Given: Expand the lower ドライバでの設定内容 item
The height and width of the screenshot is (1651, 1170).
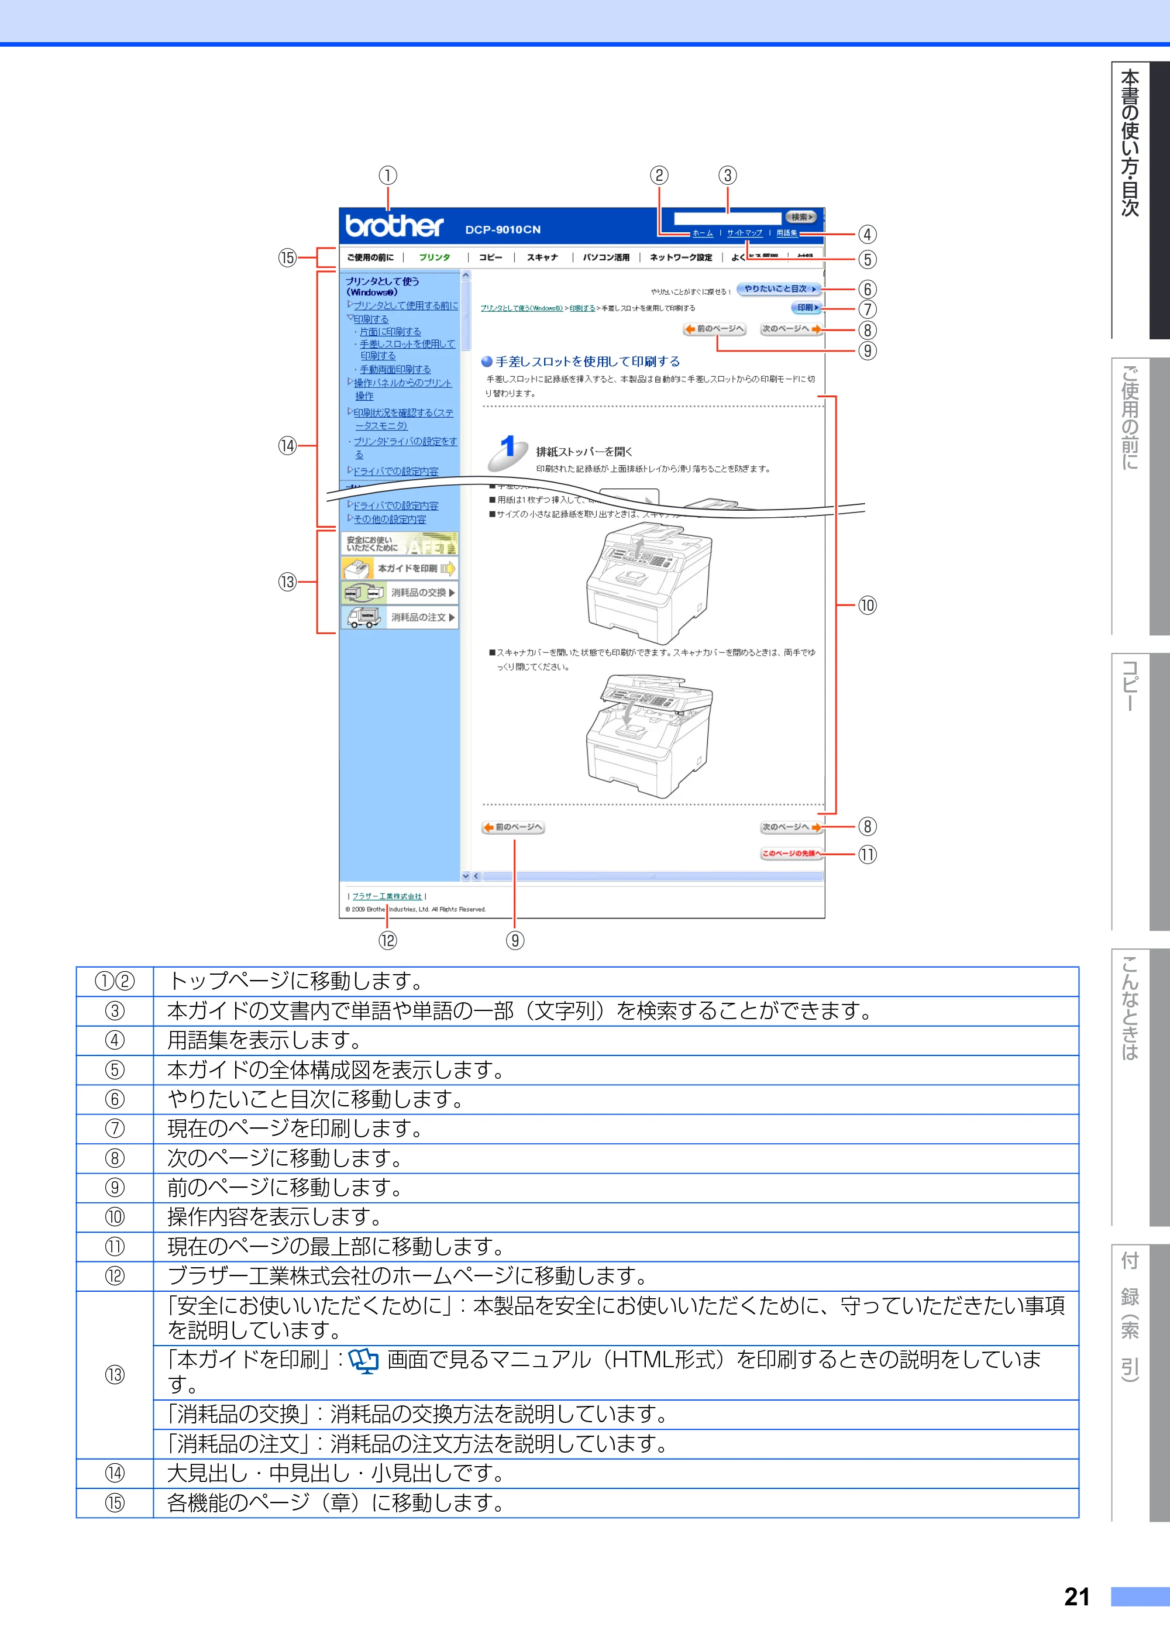Looking at the screenshot, I should pos(350,504).
